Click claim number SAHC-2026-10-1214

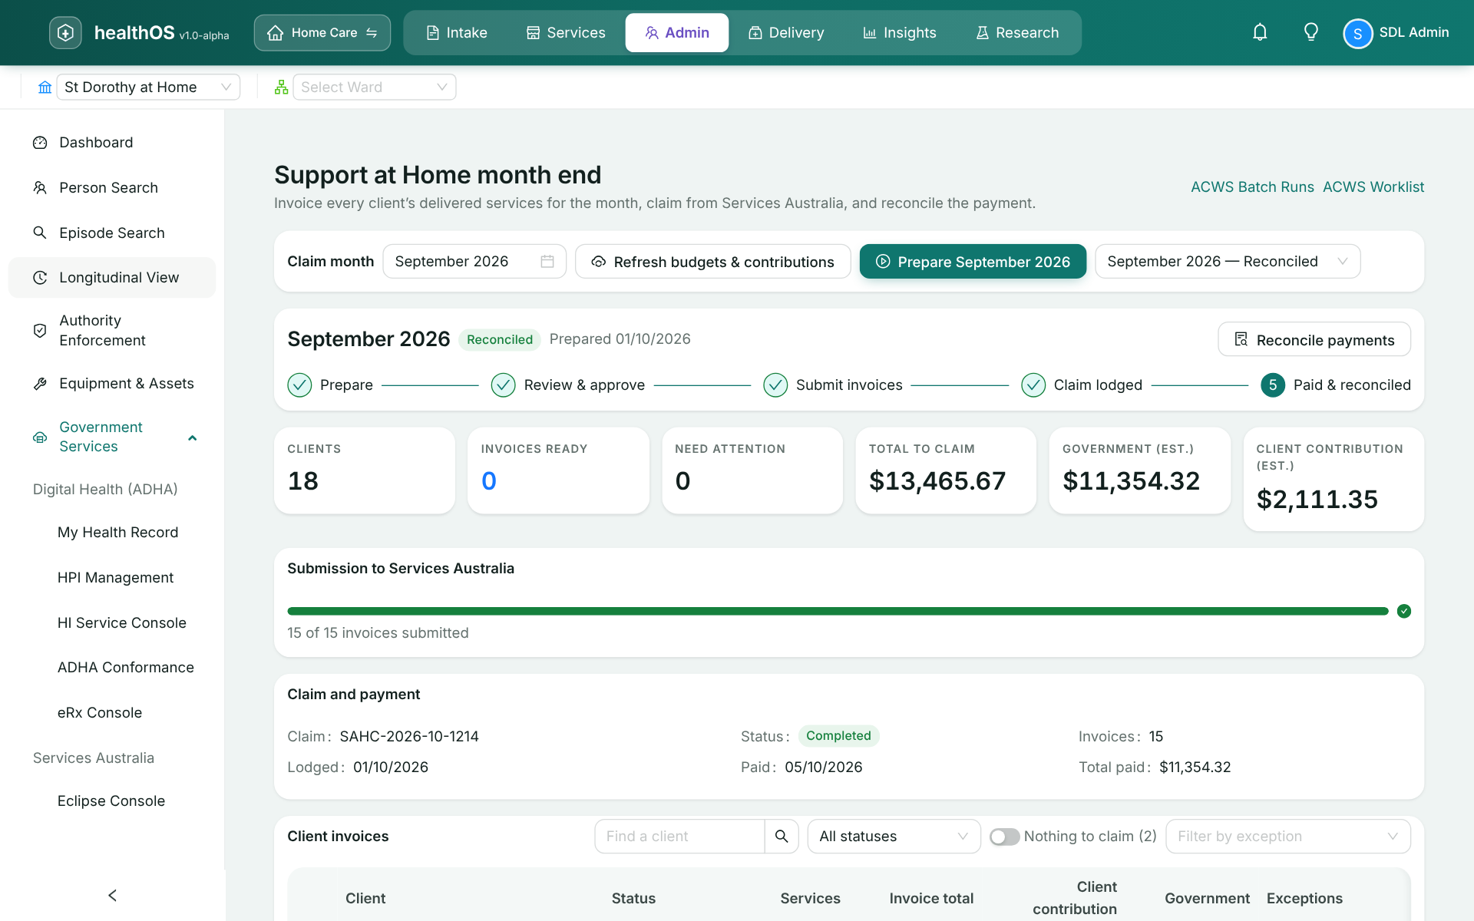(409, 736)
